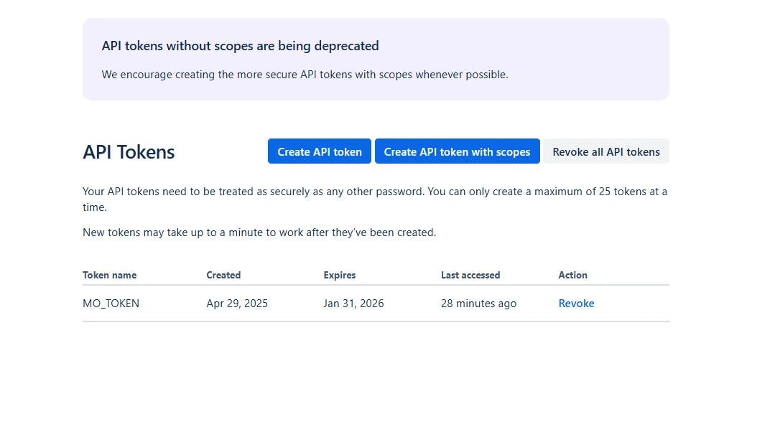Click the banner text about secure API tokens
The width and height of the screenshot is (775, 432).
(305, 74)
